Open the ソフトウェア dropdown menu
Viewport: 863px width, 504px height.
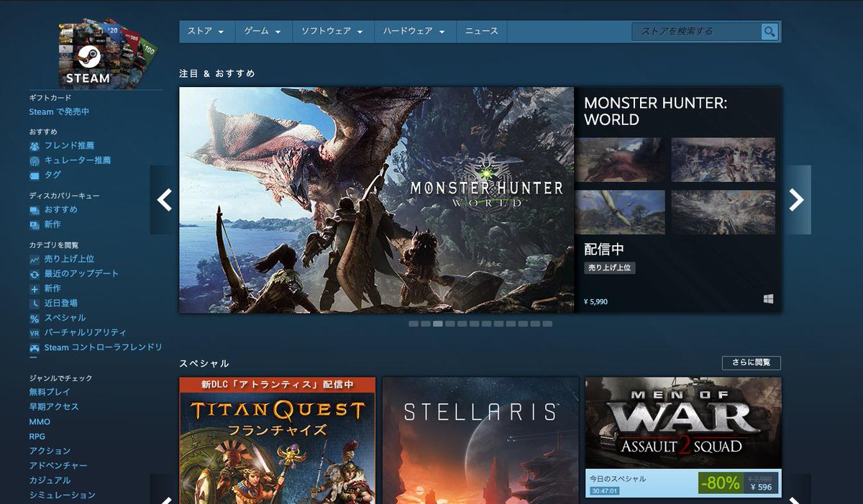point(332,32)
